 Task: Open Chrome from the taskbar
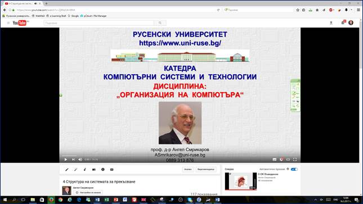tap(60, 200)
